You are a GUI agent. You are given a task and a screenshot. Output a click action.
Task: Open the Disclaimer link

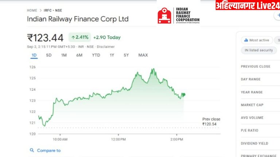click(105, 47)
